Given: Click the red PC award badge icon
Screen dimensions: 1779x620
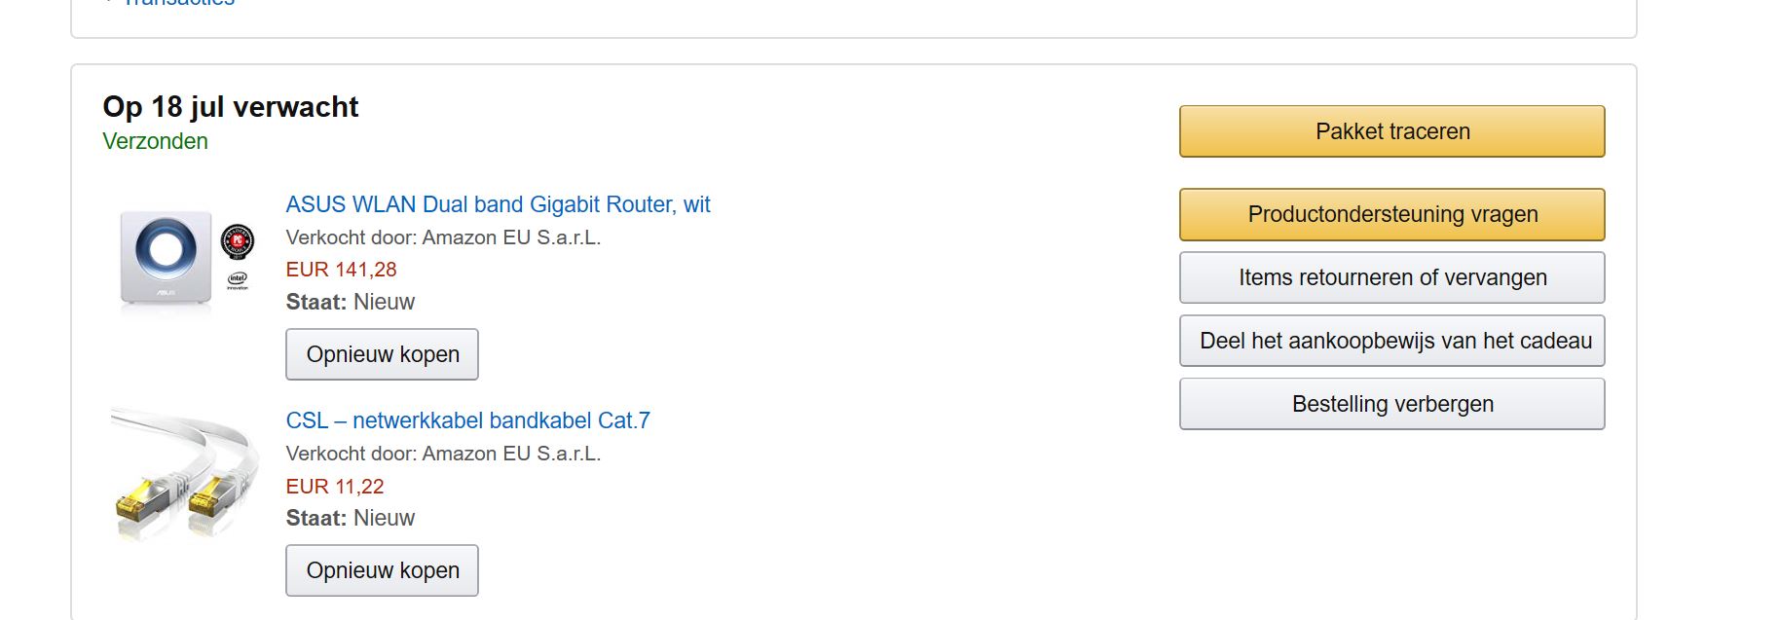Looking at the screenshot, I should [238, 241].
